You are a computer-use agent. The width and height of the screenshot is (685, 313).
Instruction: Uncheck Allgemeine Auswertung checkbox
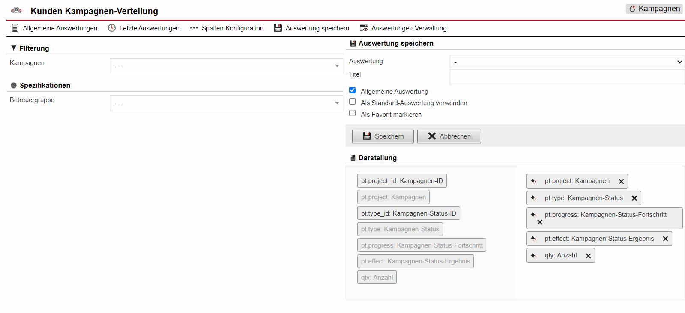pos(353,90)
